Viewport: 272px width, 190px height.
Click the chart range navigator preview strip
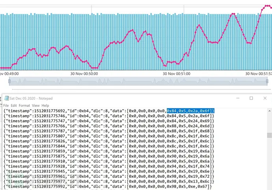click(138, 81)
